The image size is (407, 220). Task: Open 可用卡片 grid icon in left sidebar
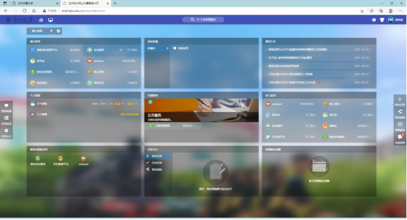(x=6, y=133)
